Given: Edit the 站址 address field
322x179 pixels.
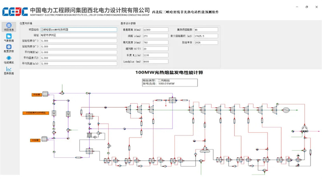Looking at the screenshot, I should pyautogui.click(x=78, y=35).
